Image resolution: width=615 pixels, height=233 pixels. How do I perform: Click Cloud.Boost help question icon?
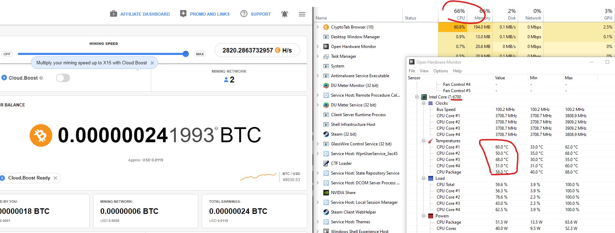[41, 78]
